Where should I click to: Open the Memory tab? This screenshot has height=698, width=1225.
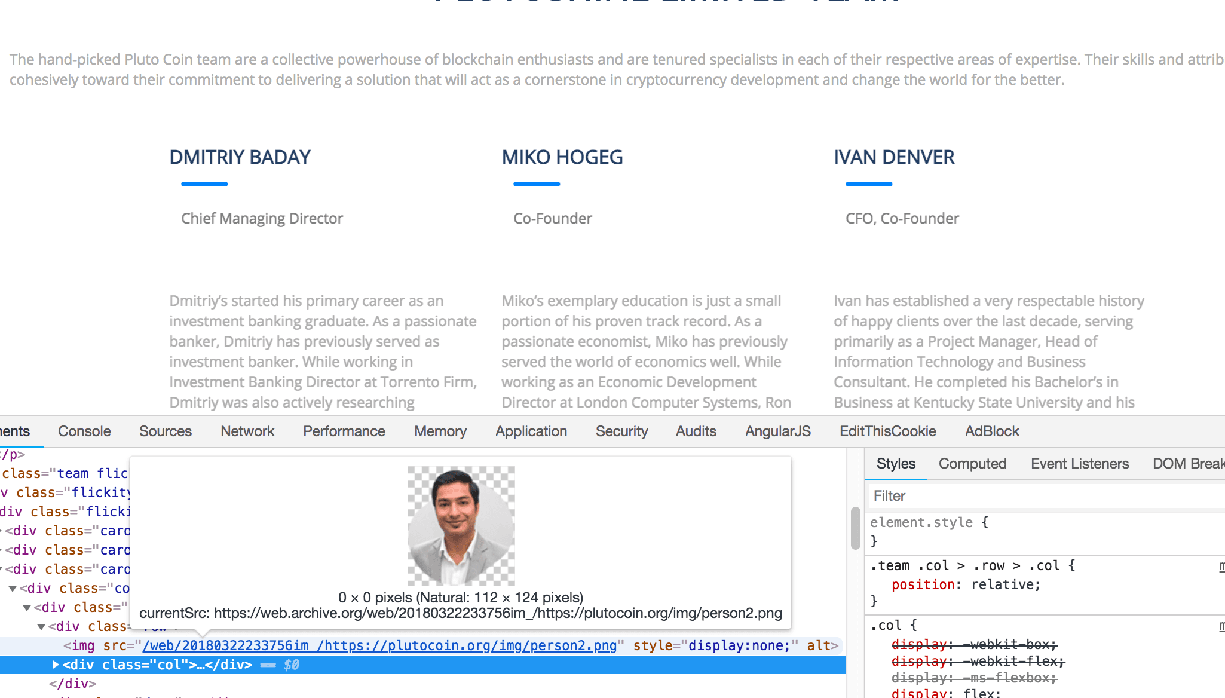tap(440, 431)
